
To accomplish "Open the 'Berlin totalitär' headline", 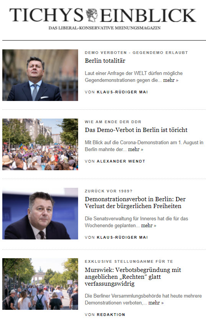I will coord(105,61).
